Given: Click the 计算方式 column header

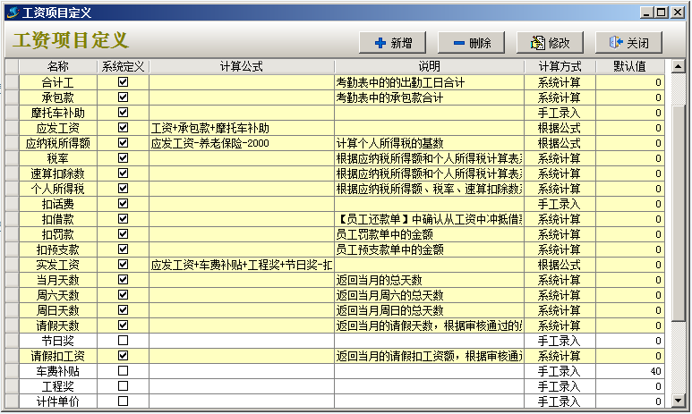Looking at the screenshot, I should point(560,67).
